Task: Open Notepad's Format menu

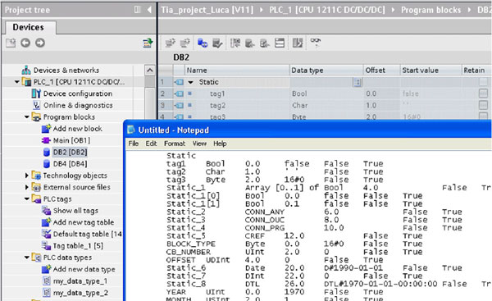Action: coord(175,144)
